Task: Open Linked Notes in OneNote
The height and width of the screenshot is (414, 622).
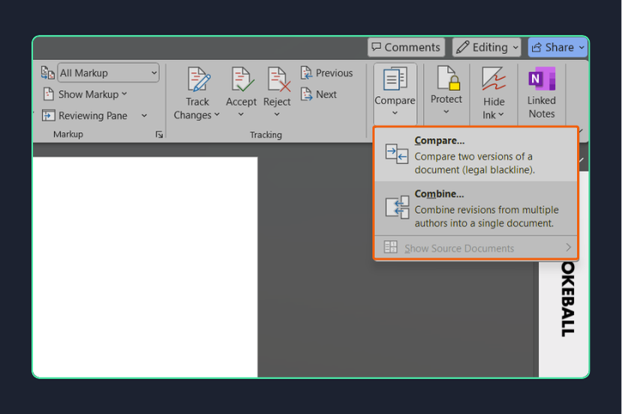Action: click(542, 93)
